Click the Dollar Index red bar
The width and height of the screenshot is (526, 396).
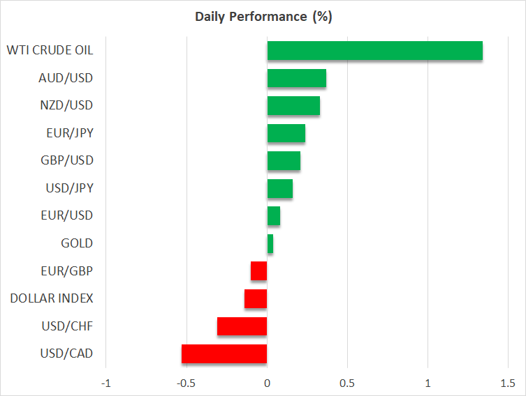[256, 298]
